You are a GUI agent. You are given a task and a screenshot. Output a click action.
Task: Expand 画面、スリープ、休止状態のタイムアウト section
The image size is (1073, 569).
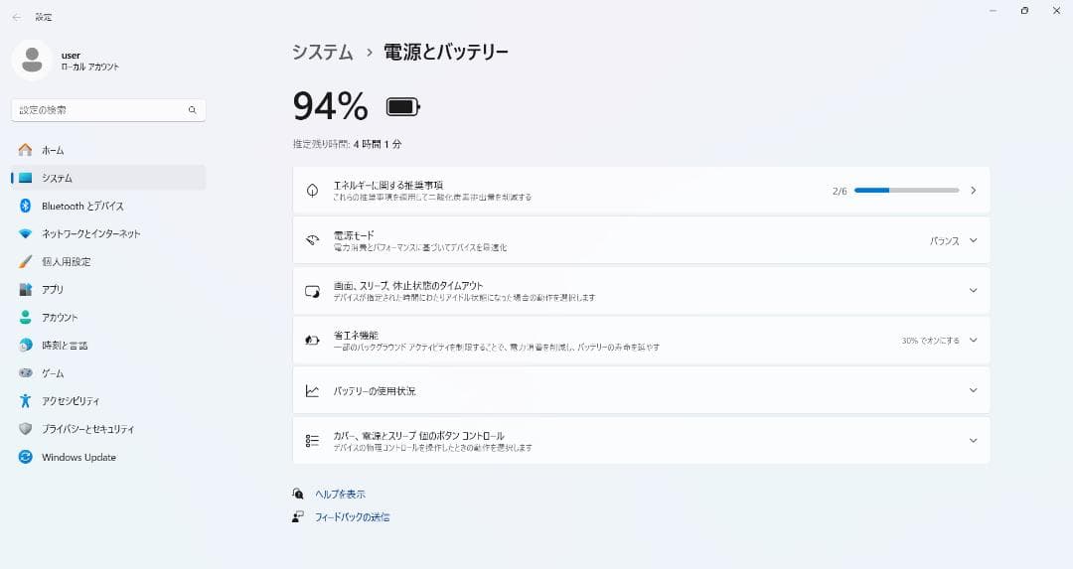973,290
